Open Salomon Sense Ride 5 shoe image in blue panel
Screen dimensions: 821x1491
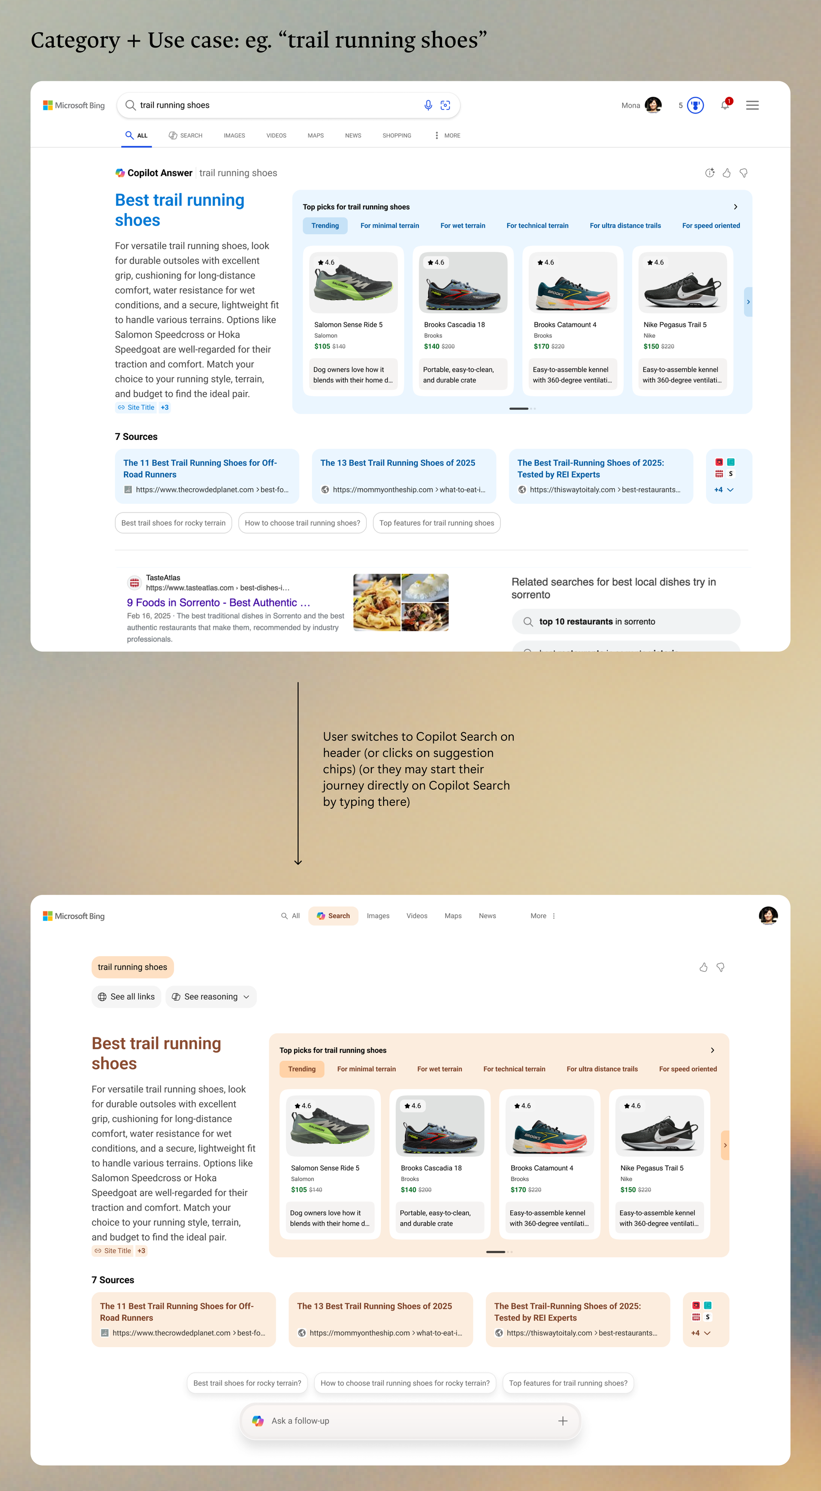pos(353,282)
